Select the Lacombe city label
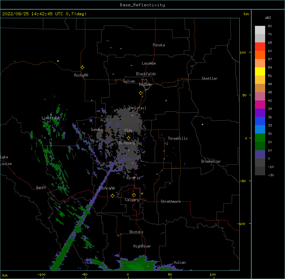 pos(149,63)
